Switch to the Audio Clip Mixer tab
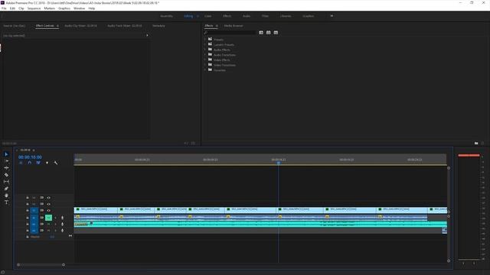Screen dimensions: 490x275 click(x=80, y=26)
